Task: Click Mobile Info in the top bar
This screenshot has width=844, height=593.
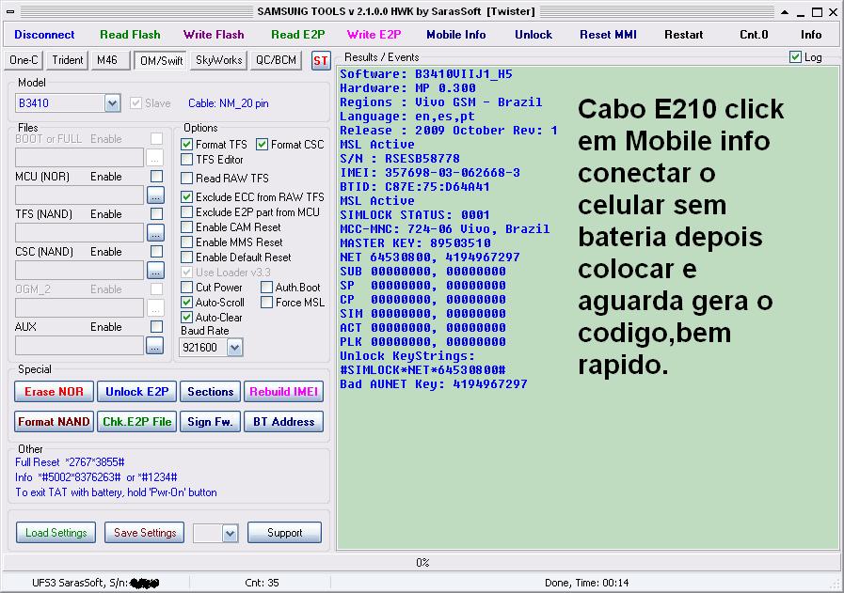Action: click(x=456, y=35)
